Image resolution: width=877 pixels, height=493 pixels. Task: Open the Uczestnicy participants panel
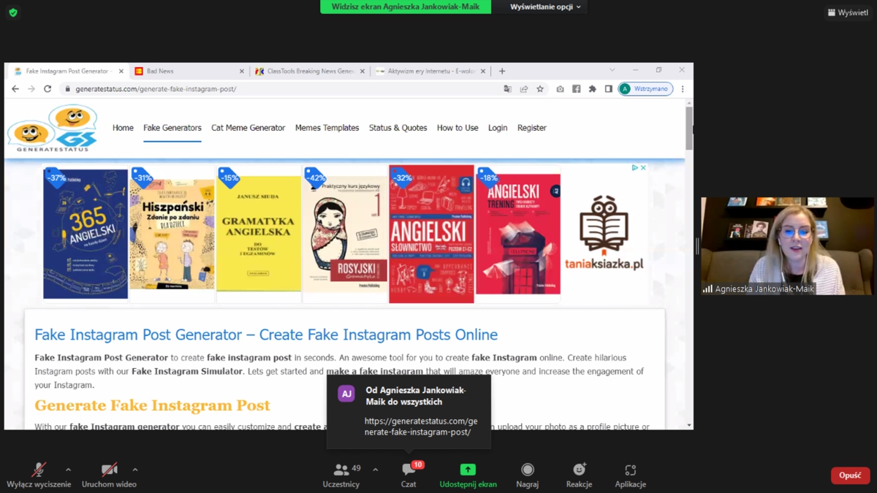[341, 475]
